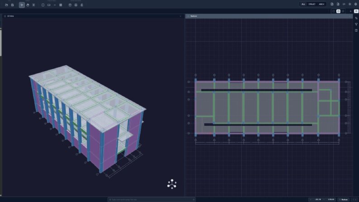
Task: Filter the model to ARCH elements
Action: click(321, 4)
